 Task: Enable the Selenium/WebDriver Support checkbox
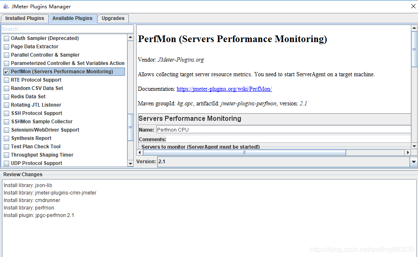[6, 130]
